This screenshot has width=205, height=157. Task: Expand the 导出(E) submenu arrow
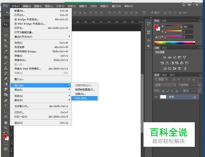69,90
